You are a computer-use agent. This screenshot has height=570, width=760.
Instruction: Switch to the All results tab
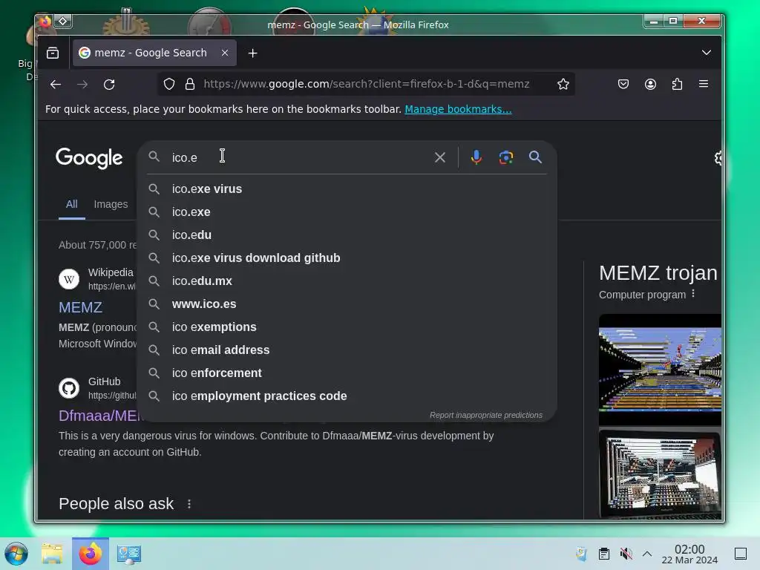click(72, 204)
